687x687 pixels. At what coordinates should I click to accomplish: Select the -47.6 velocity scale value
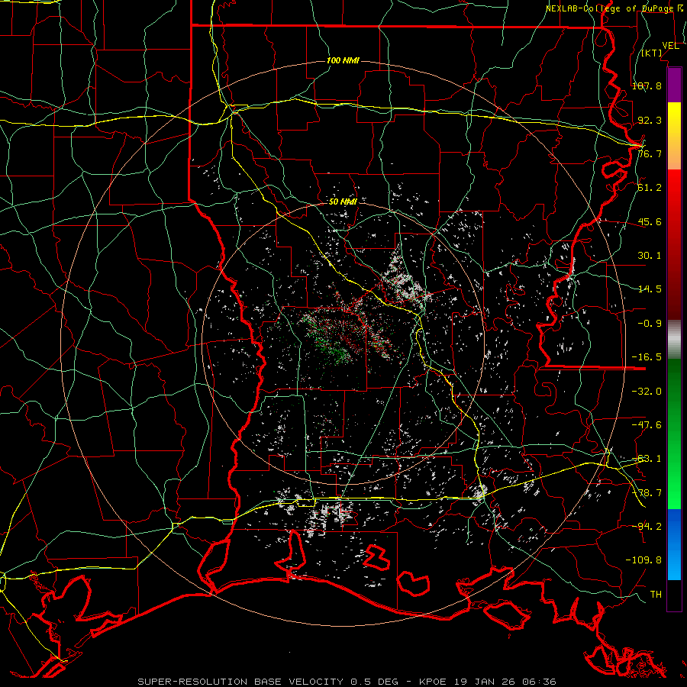(x=647, y=425)
